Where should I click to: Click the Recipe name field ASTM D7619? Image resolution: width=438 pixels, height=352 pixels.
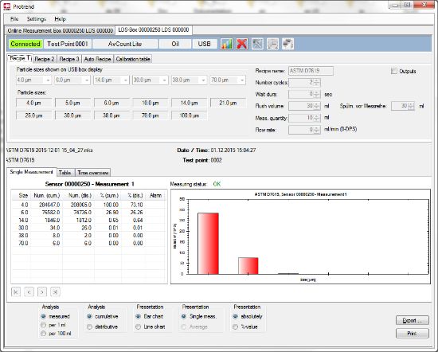coord(311,71)
